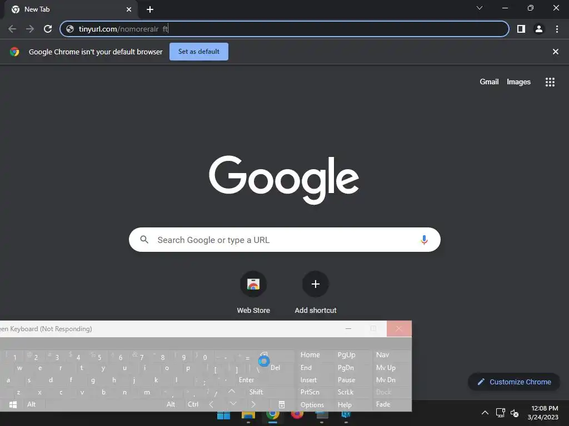
Task: Toggle the Alt key beside the Windows key
Action: (32, 404)
